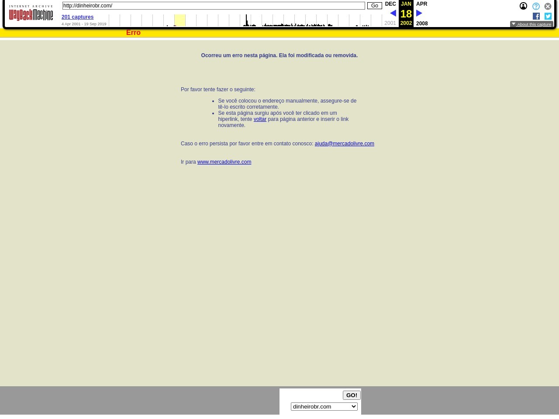Close the Wayback toolbar
This screenshot has height=419, width=559.
548,7
